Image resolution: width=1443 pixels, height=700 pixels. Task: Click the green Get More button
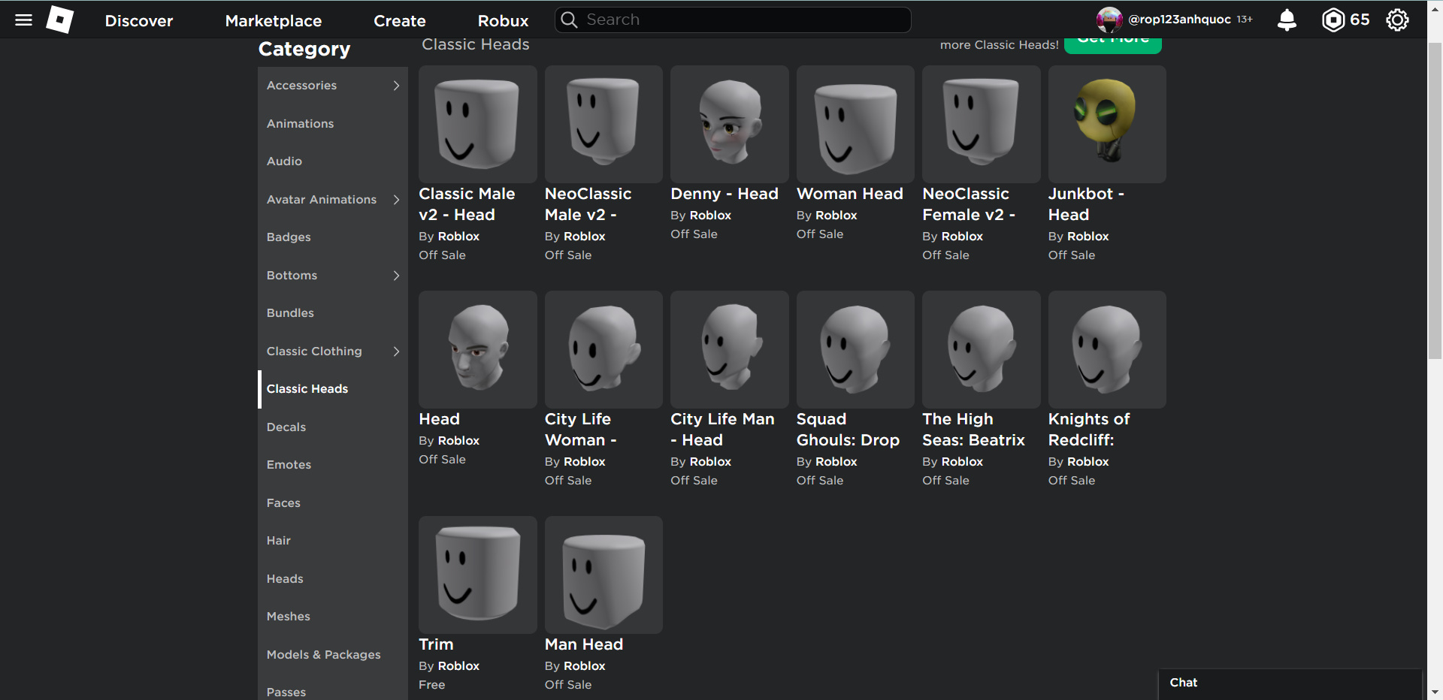click(1113, 45)
